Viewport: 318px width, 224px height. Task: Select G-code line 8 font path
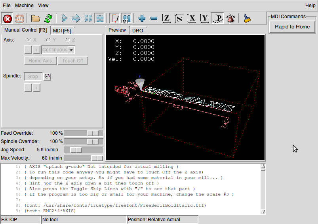[115, 205]
